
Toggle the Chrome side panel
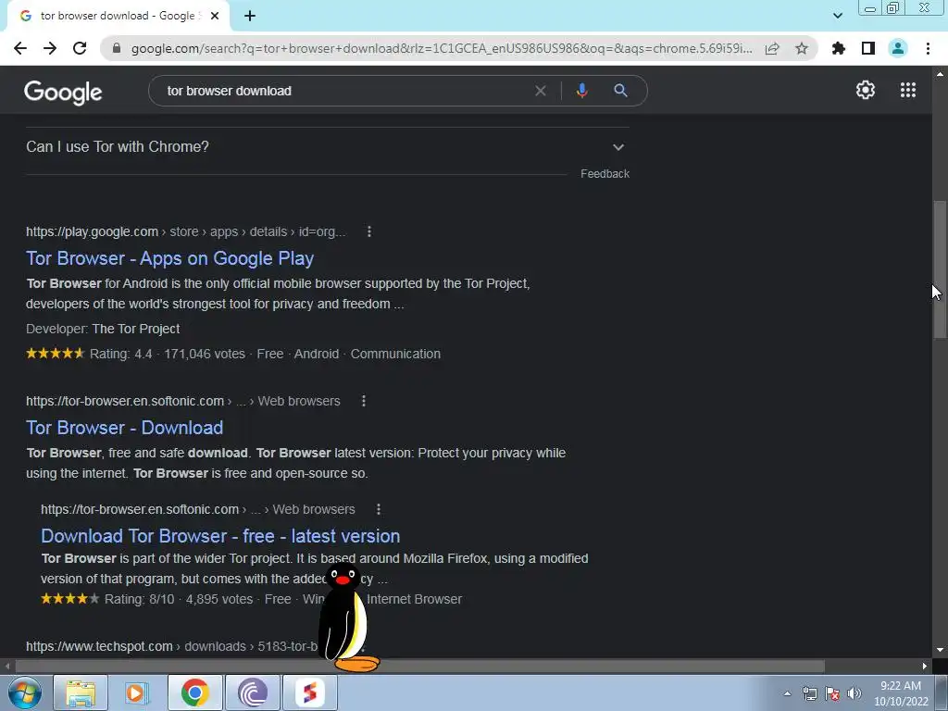pyautogui.click(x=868, y=48)
